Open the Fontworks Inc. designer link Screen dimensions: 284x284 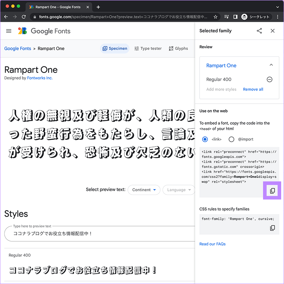[40, 78]
